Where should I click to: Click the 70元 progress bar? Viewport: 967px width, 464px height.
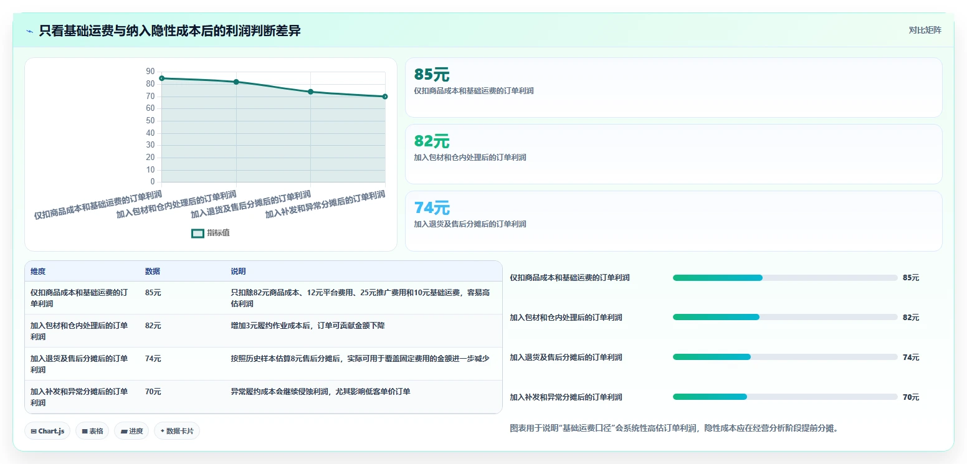coord(785,397)
